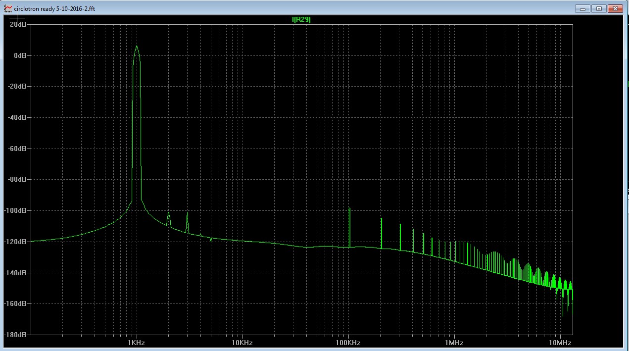
Task: Click the -20dB vertical axis label
Action: point(17,87)
